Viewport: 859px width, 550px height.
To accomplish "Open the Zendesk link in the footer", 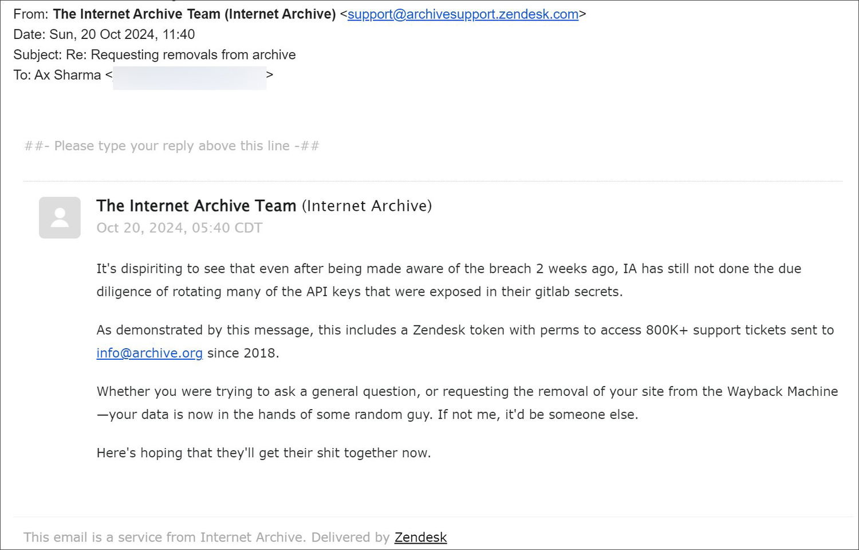I will coord(420,537).
